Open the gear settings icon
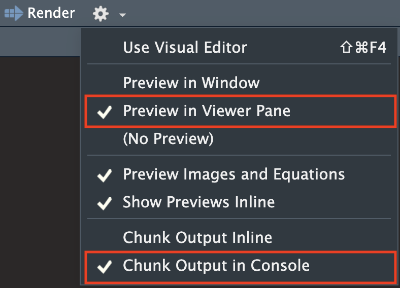Viewport: 400px width, 288px height. pos(101,14)
